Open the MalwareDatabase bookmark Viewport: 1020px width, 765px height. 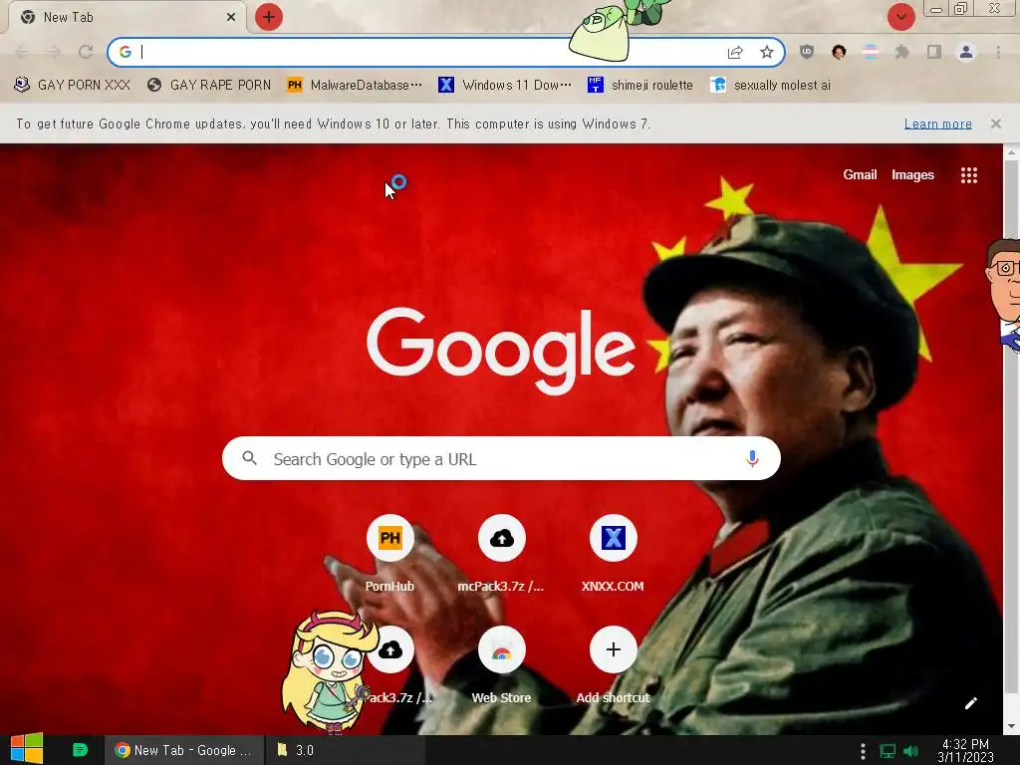(354, 86)
